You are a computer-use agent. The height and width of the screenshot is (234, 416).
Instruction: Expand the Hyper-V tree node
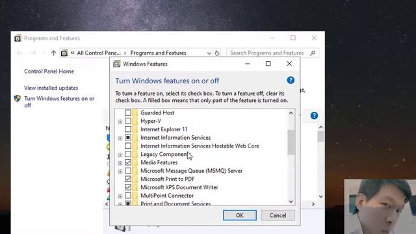point(120,122)
